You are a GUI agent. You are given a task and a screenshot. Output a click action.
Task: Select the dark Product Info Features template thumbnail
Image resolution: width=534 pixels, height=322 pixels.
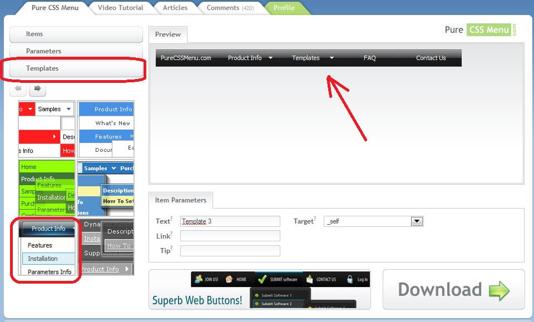47,247
